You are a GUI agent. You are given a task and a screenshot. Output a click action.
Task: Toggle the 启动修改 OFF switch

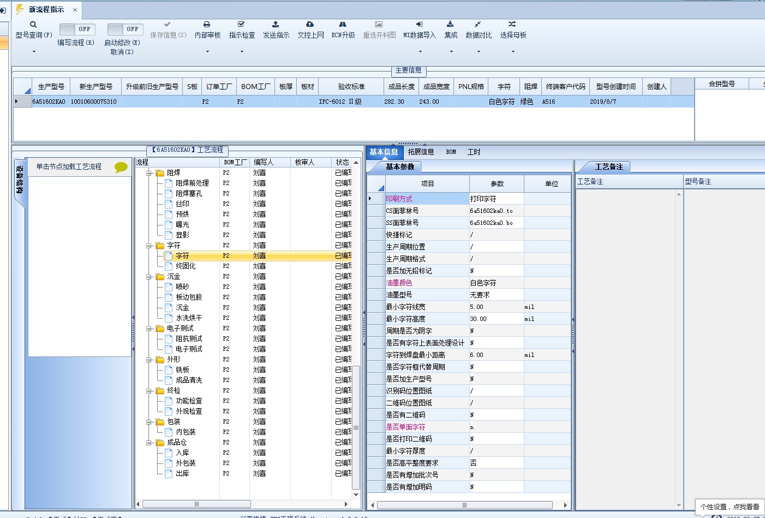[x=125, y=29]
